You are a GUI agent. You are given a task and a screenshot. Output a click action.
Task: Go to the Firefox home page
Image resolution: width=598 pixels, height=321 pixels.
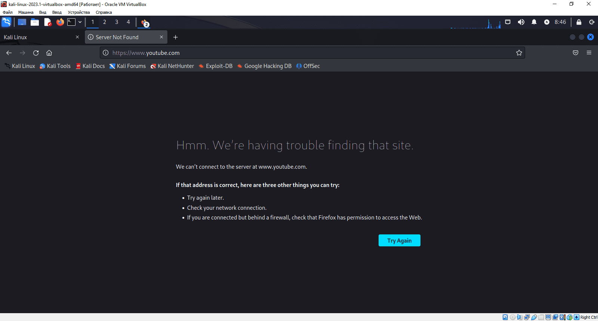click(49, 53)
